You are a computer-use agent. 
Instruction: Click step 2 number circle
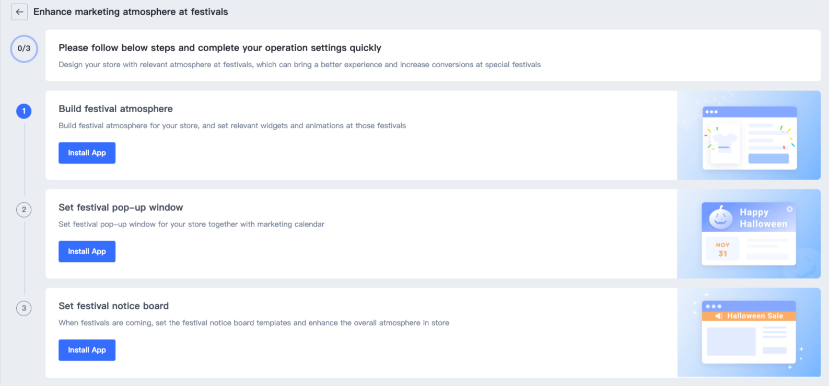coord(24,210)
